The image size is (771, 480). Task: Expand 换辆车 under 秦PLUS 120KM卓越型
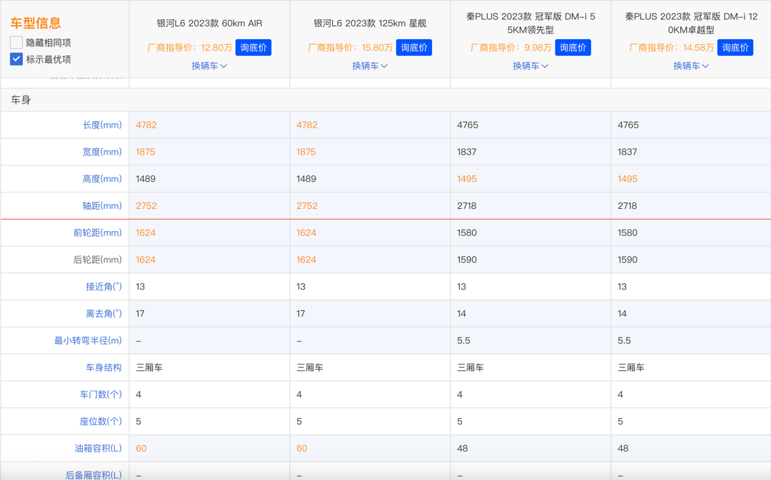pos(691,66)
